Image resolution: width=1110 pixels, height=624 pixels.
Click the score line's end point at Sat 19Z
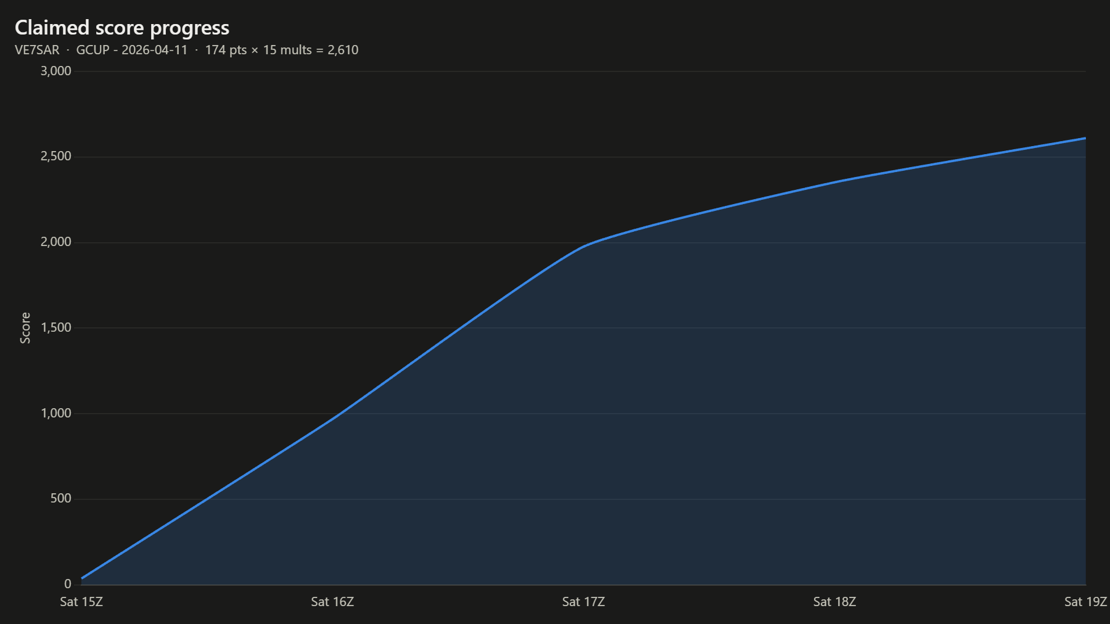tap(1085, 138)
